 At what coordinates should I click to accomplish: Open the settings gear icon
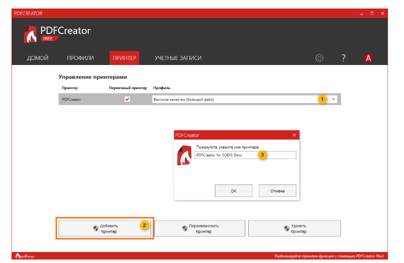pyautogui.click(x=319, y=58)
